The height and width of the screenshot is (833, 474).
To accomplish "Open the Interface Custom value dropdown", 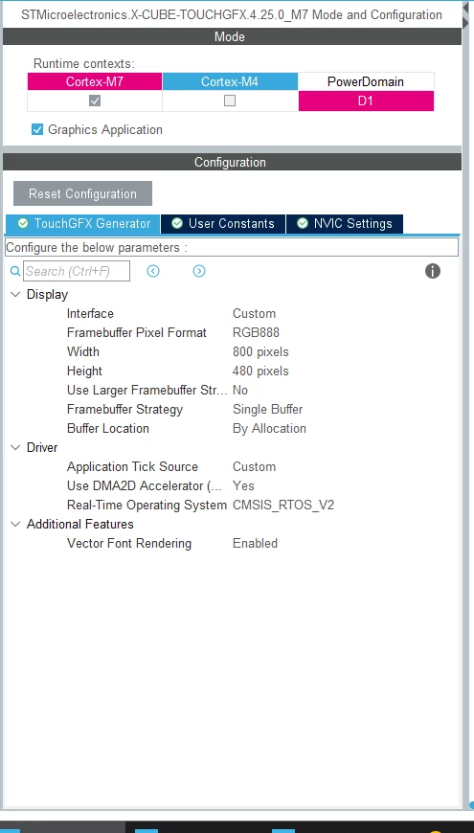I will [254, 313].
